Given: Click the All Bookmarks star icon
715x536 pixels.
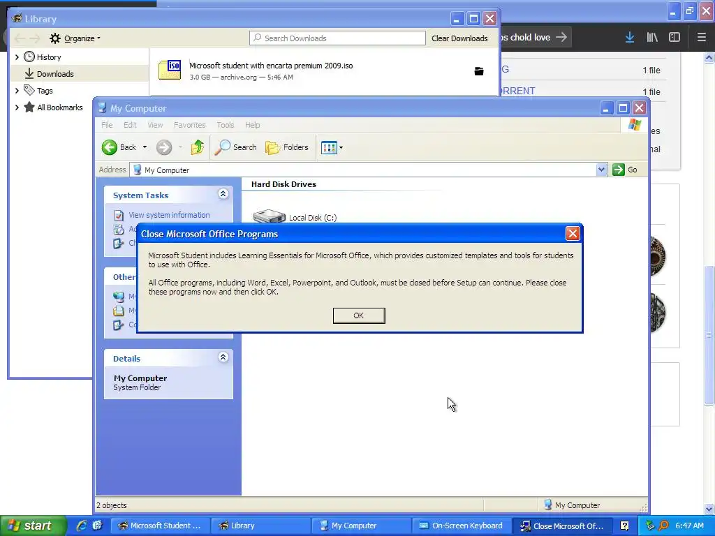Looking at the screenshot, I should [29, 107].
